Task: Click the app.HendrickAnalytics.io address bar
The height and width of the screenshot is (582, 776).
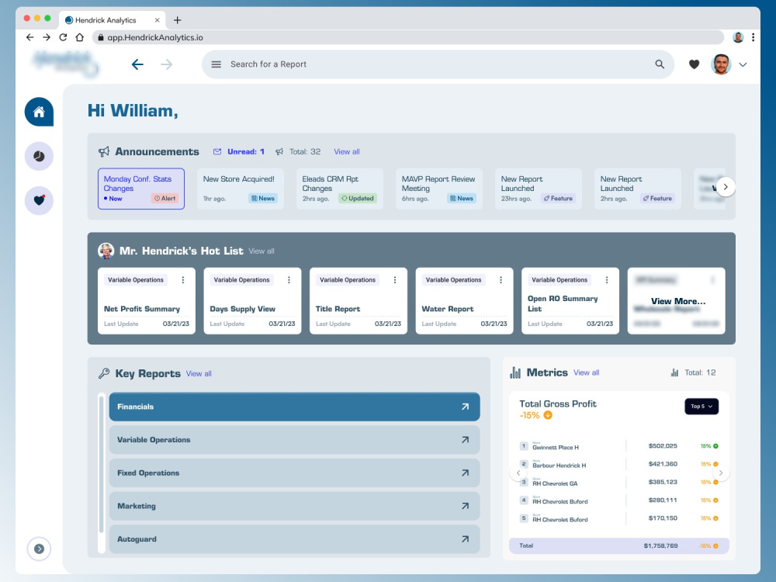Action: point(408,37)
